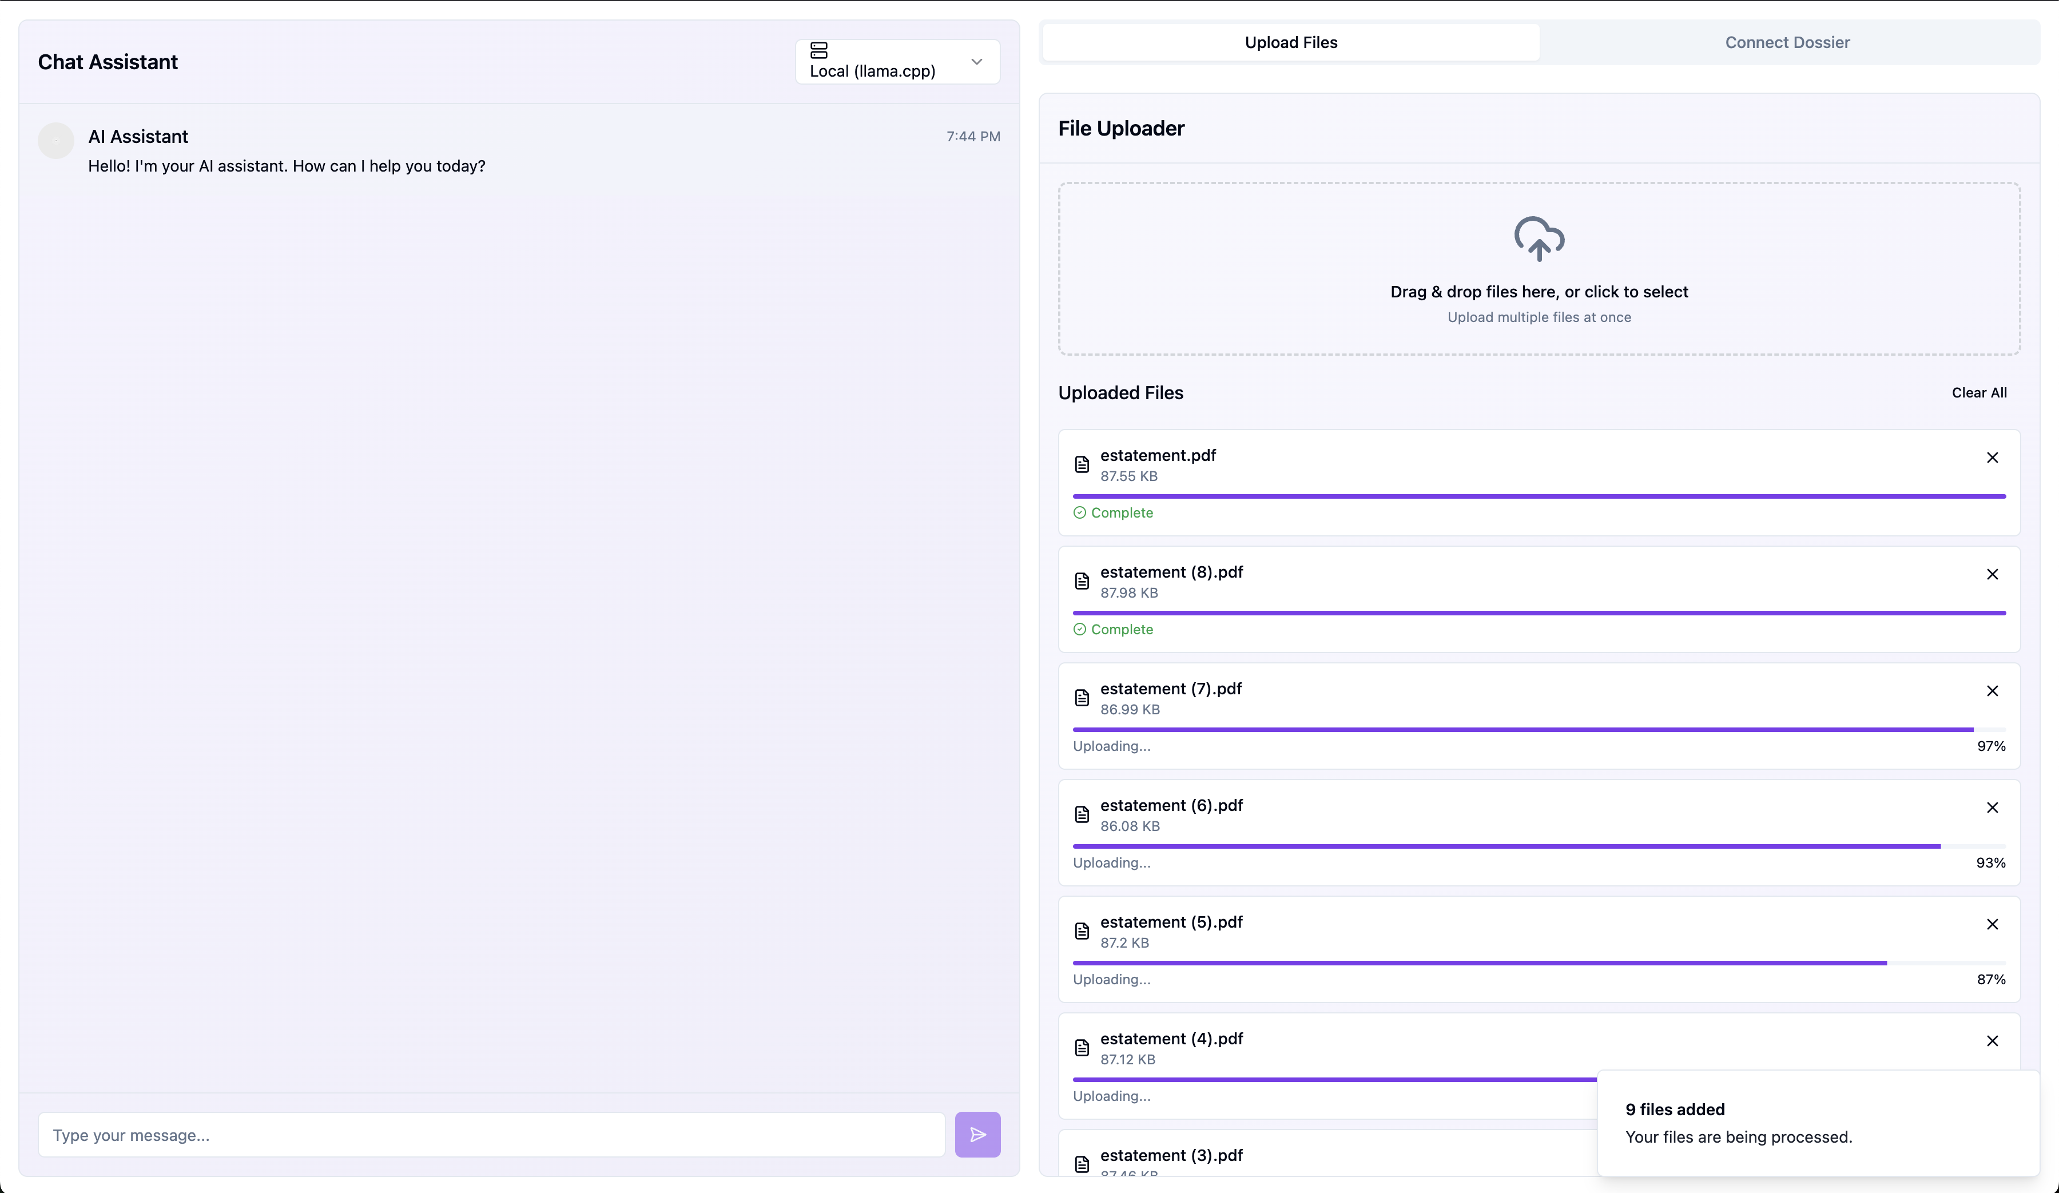2059x1193 pixels.
Task: Expand model selector chevron arrow
Action: click(x=976, y=62)
